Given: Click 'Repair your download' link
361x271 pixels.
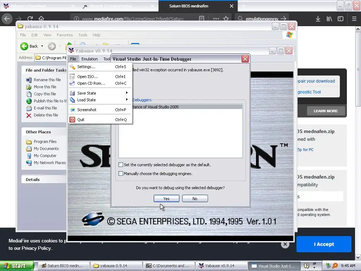Looking at the screenshot, I should tap(316, 81).
